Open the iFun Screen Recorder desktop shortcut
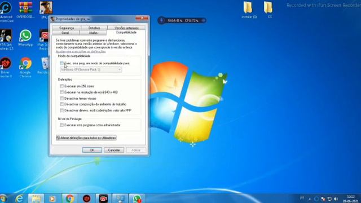361x203 pixels. (x=44, y=39)
